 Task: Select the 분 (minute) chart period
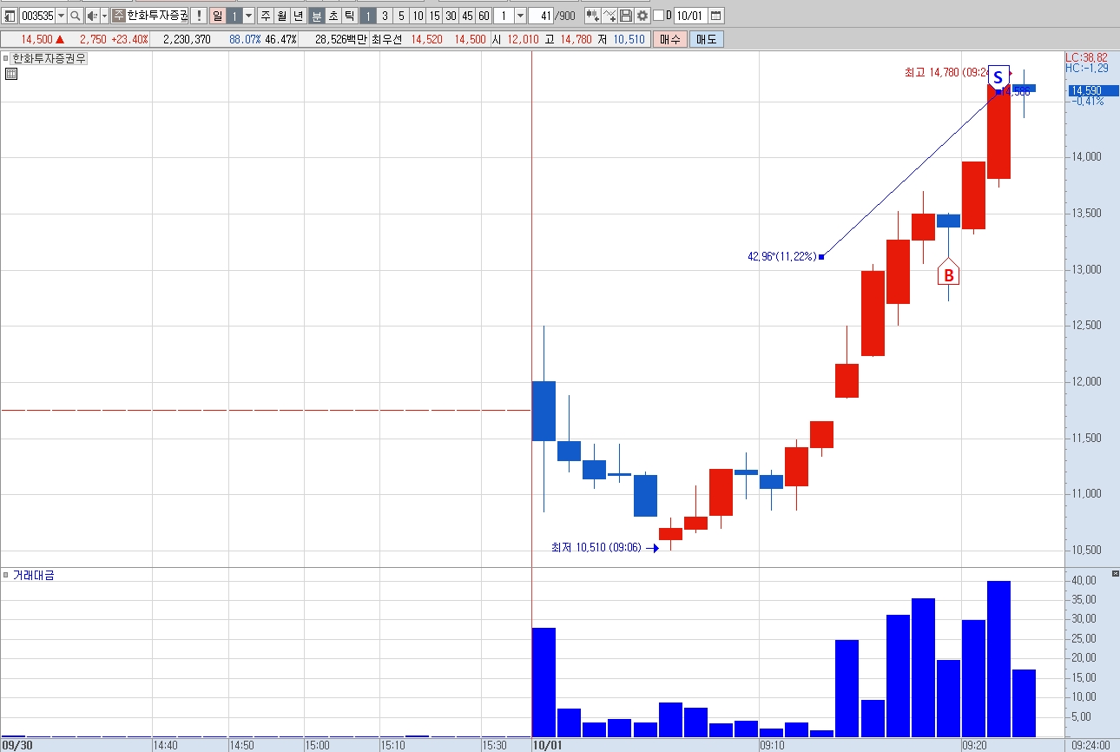pyautogui.click(x=317, y=16)
